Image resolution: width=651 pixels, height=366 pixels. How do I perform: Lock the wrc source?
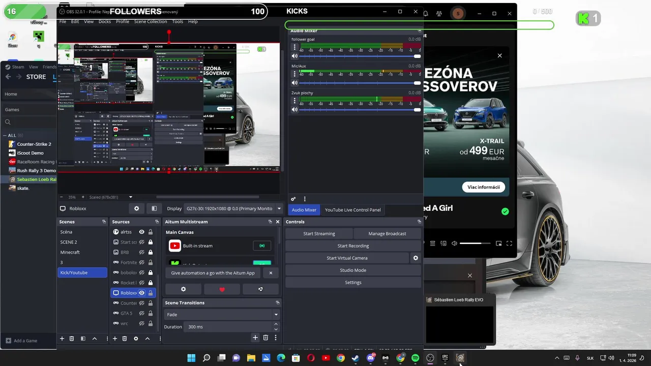(x=151, y=323)
